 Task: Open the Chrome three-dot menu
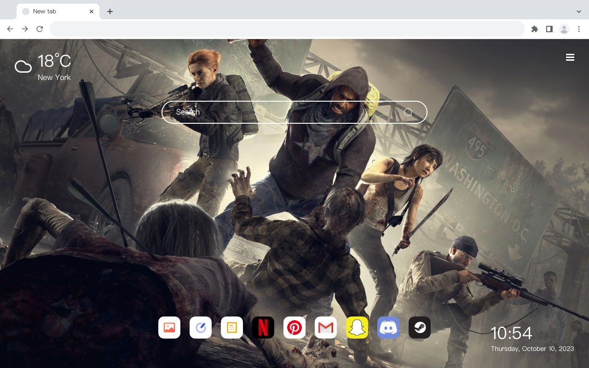click(x=579, y=29)
